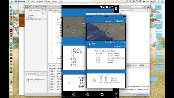174x98 pixels.
Task: Open the Edit menu
Action: pyautogui.click(x=33, y=1)
